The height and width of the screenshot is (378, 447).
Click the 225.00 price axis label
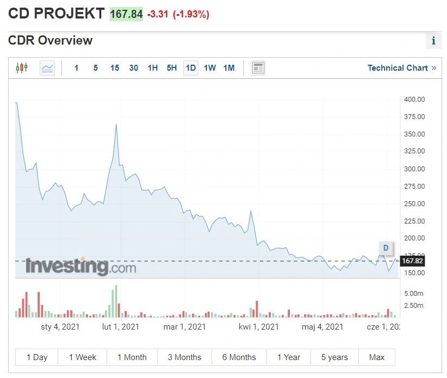click(414, 221)
